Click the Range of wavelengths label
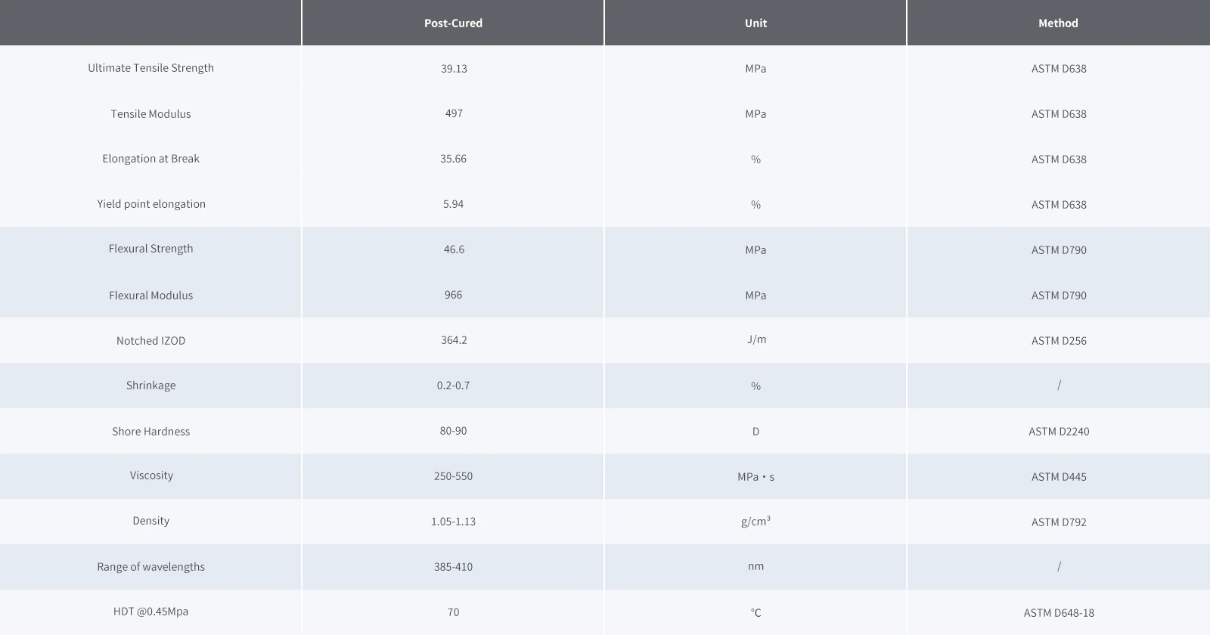Viewport: 1210px width, 635px height. [150, 567]
